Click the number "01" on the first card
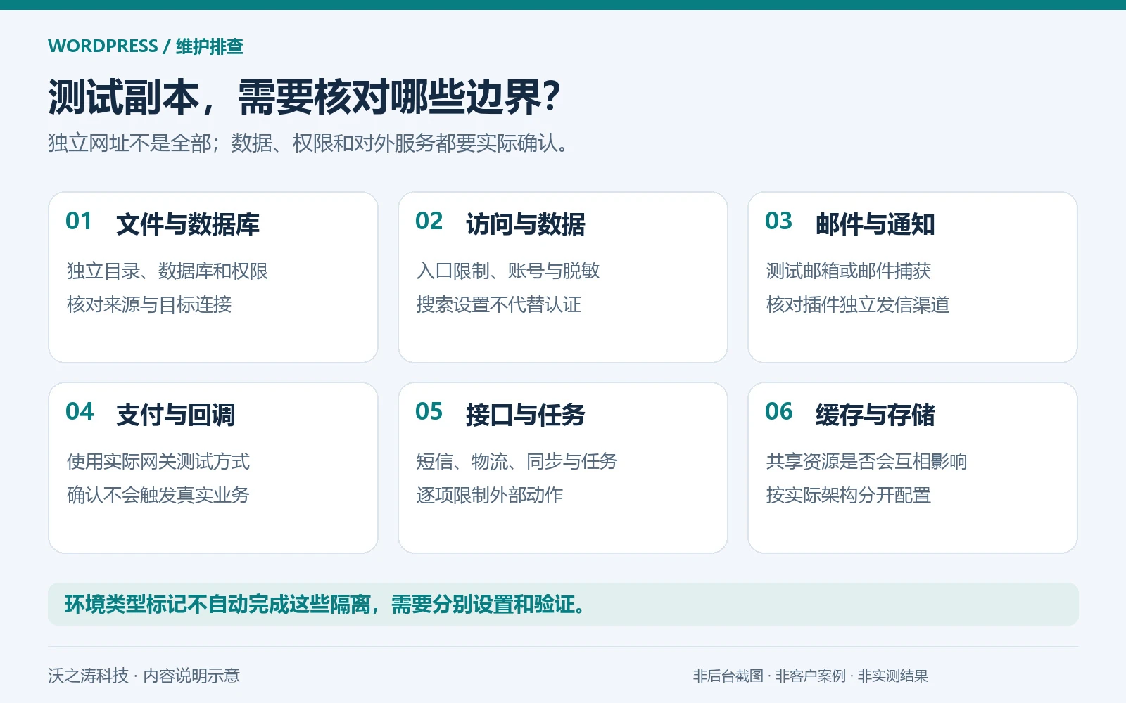The width and height of the screenshot is (1126, 703). click(x=79, y=221)
